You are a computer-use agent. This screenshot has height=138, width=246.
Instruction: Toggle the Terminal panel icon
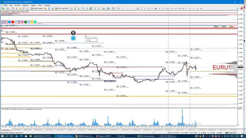24,8
